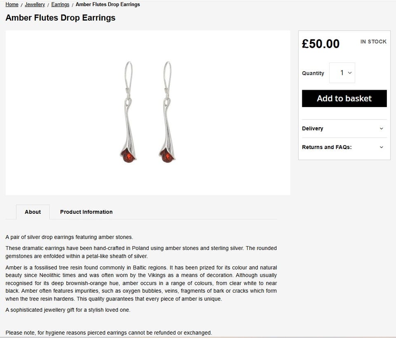Go to the Home breadcrumb link
The image size is (396, 338).
tap(12, 5)
